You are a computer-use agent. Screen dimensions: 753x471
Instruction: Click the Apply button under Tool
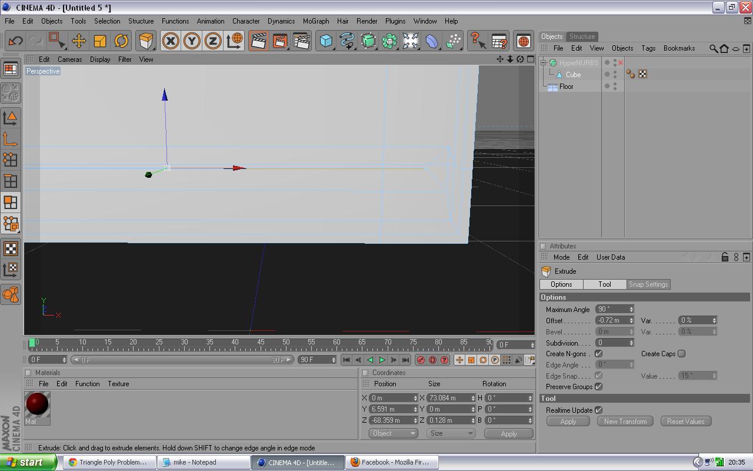click(568, 422)
